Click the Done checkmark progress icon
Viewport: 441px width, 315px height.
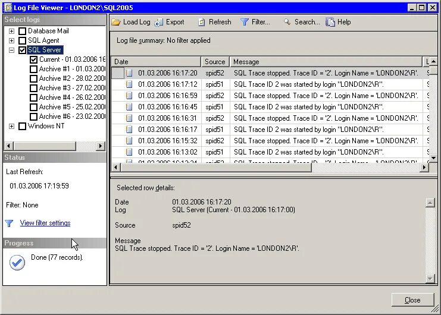click(x=17, y=263)
